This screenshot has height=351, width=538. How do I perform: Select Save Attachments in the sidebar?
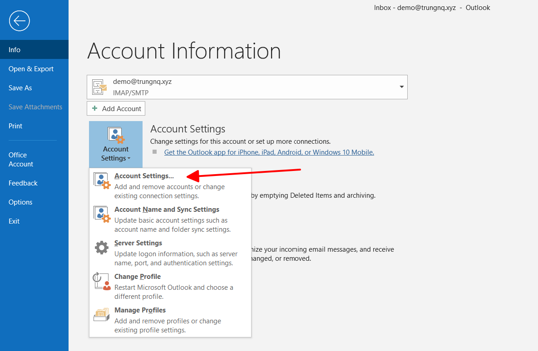point(35,107)
